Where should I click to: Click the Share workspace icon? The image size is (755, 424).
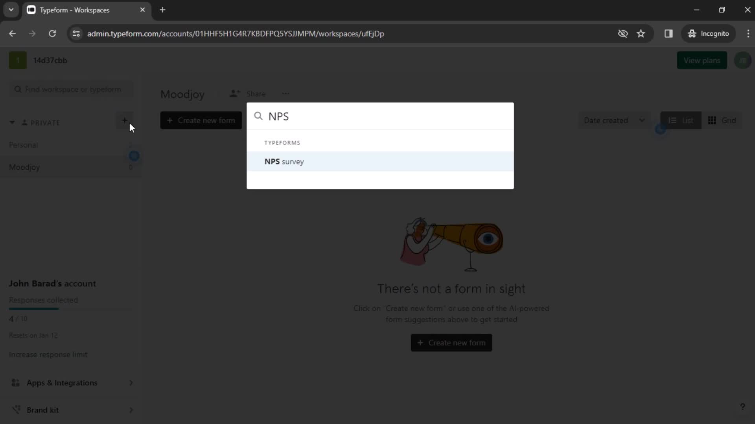(x=234, y=94)
